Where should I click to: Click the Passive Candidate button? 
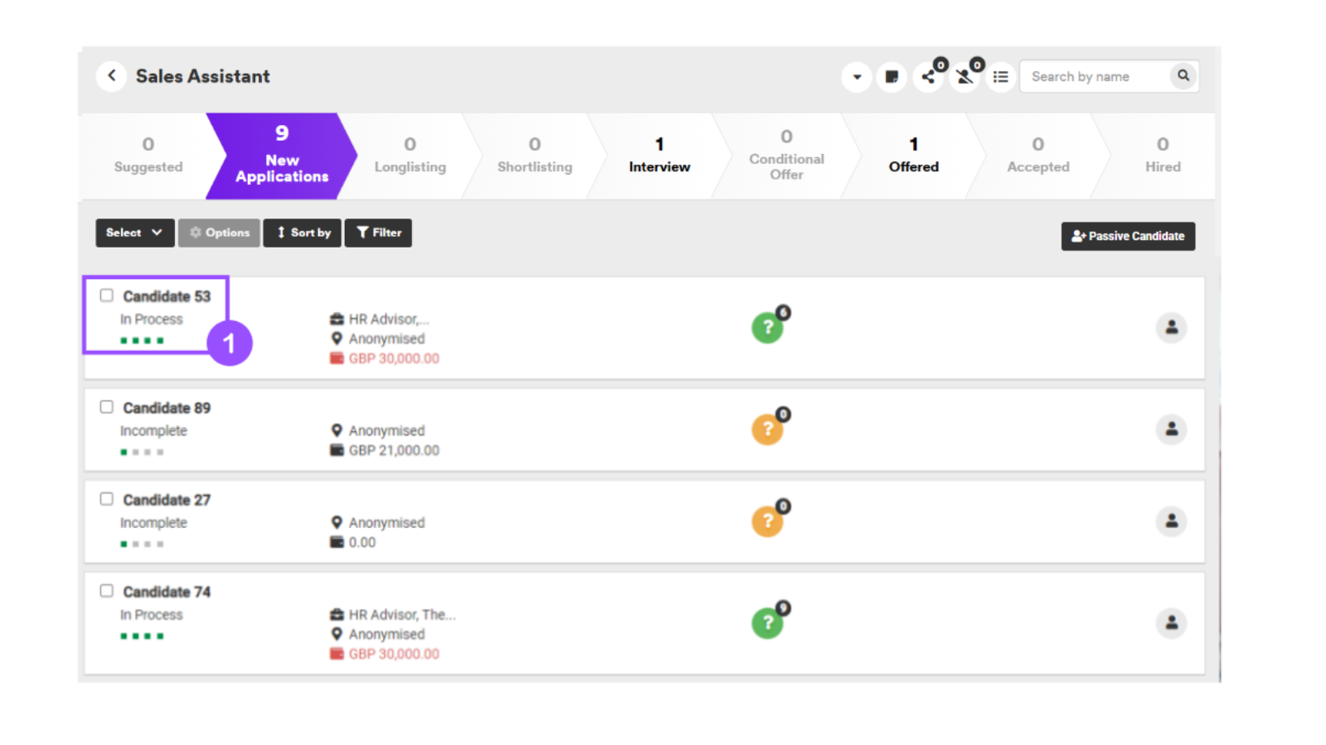[1127, 236]
